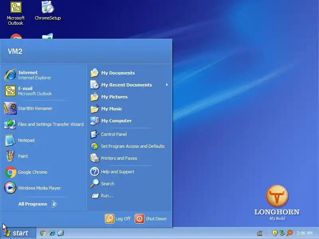Click the Shut Down button
Screen dimensions: 319x239
click(x=151, y=219)
